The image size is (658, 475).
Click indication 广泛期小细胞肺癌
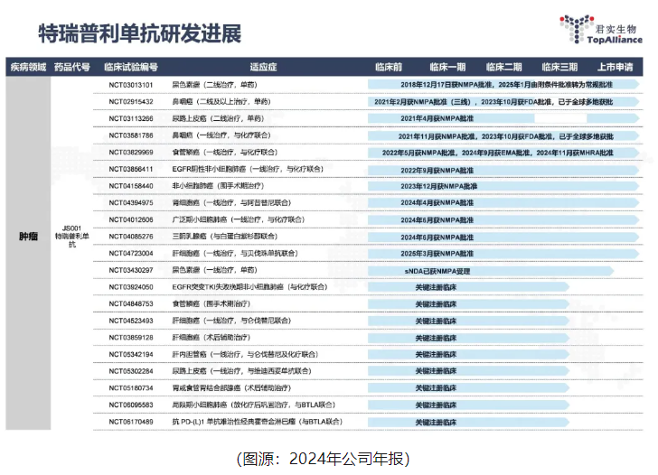[x=238, y=219]
